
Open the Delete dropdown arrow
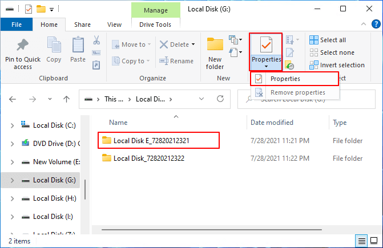pos(193,44)
